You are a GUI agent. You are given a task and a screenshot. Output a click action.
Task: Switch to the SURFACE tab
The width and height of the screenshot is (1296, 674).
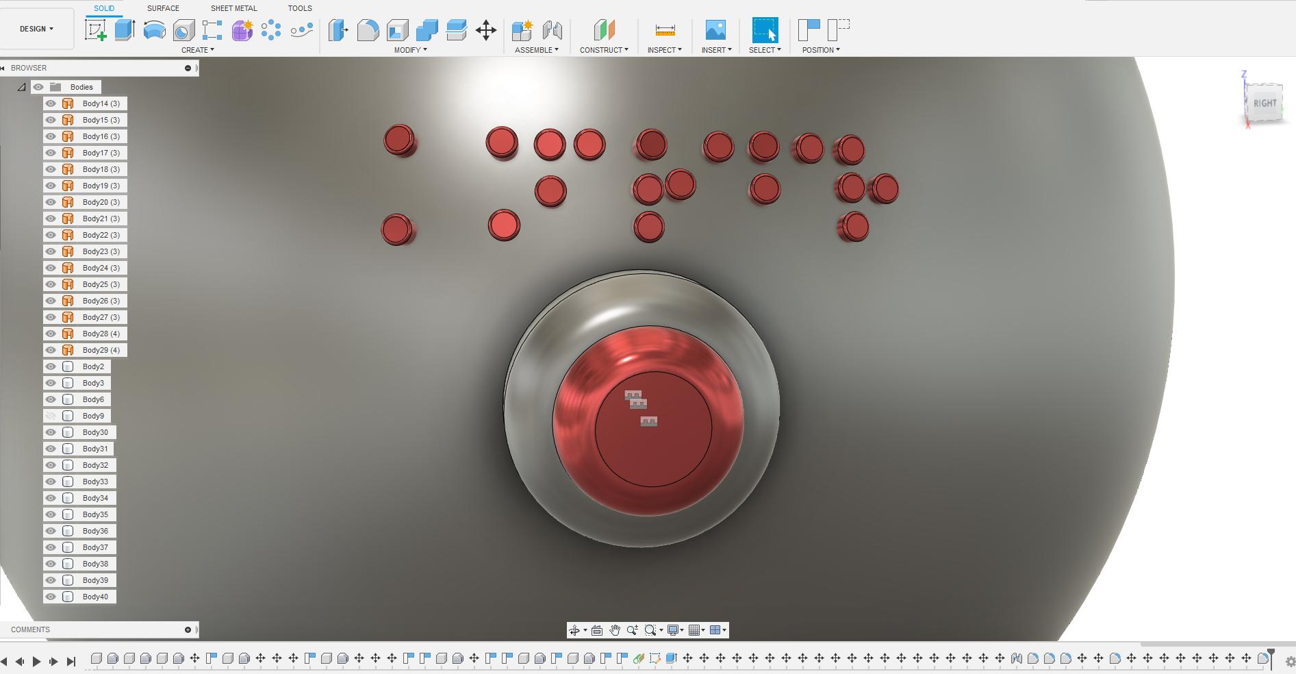[163, 8]
